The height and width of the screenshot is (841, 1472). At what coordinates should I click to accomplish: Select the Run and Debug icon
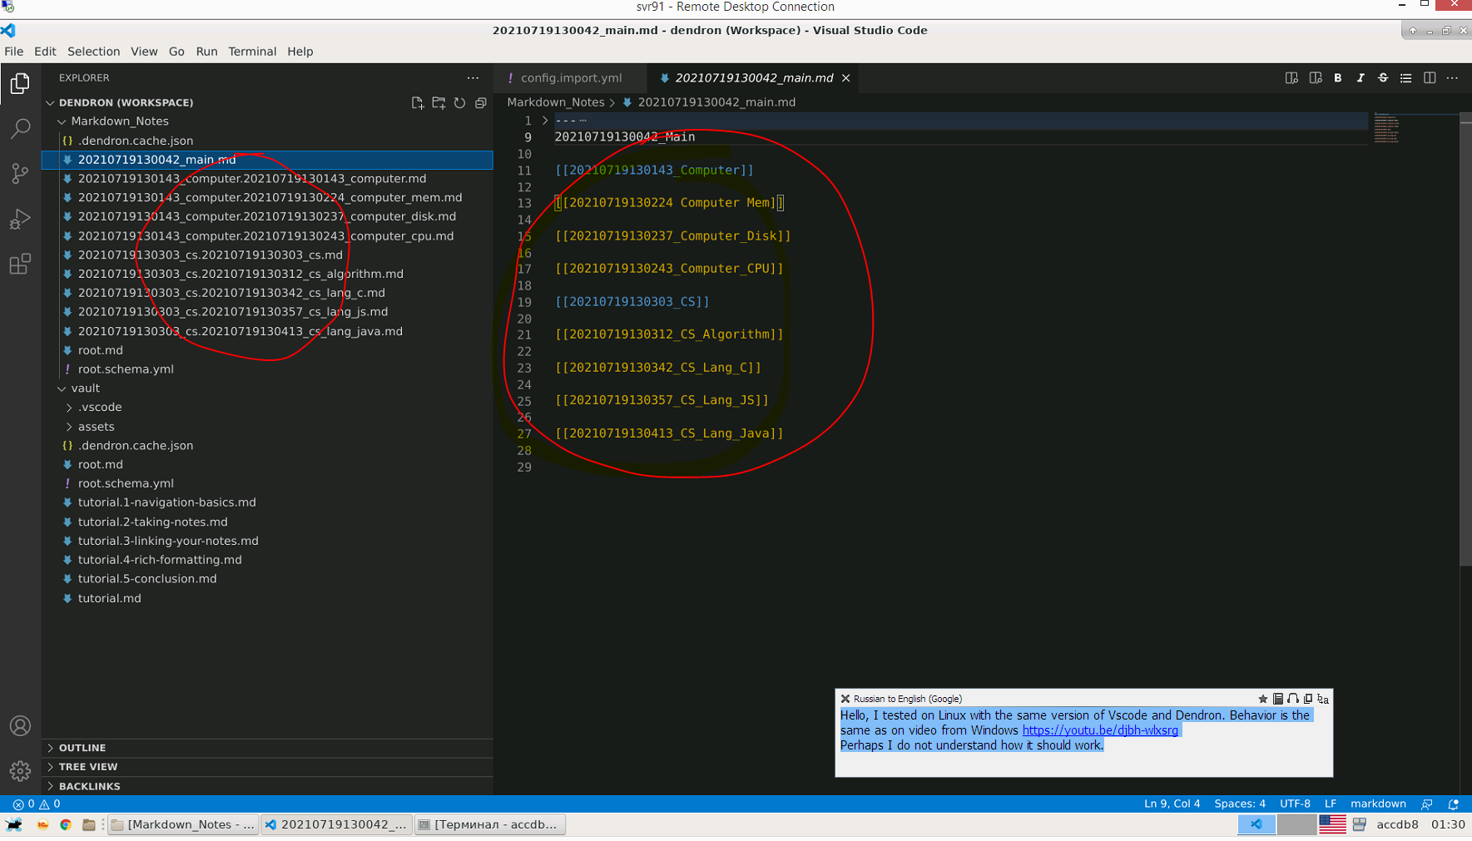pyautogui.click(x=19, y=218)
